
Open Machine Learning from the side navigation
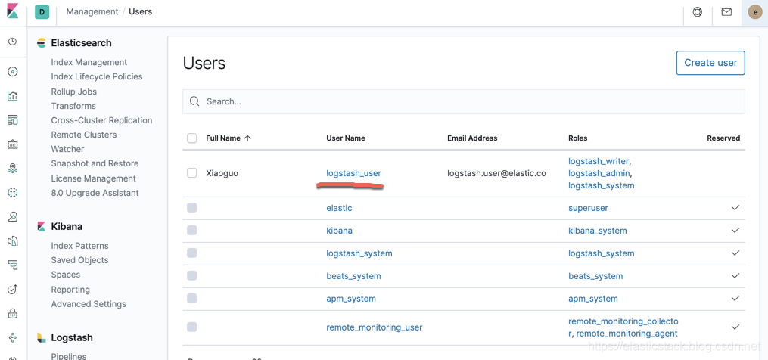(13, 193)
